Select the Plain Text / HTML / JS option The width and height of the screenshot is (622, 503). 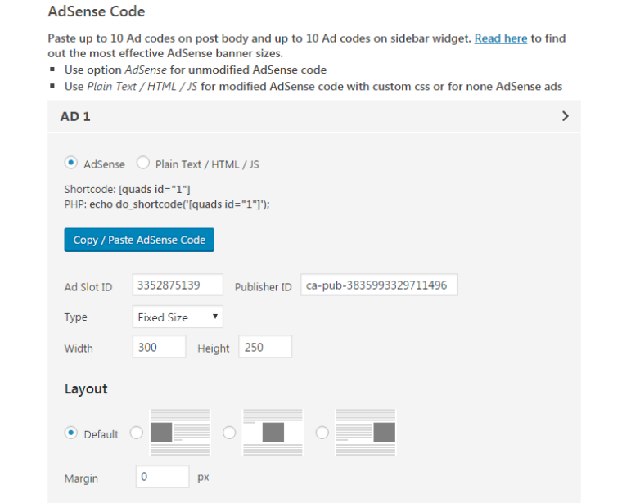(142, 163)
